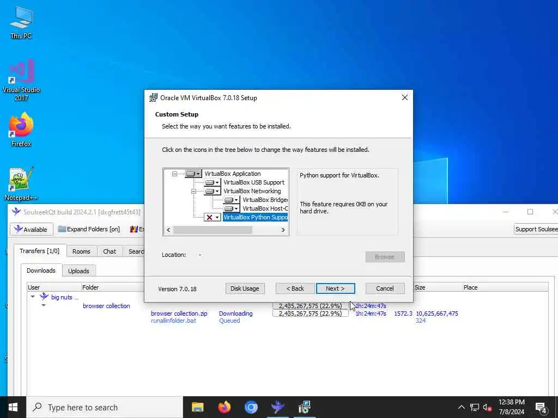The width and height of the screenshot is (558, 418).
Task: Open Firefox from the taskbar
Action: [224, 407]
